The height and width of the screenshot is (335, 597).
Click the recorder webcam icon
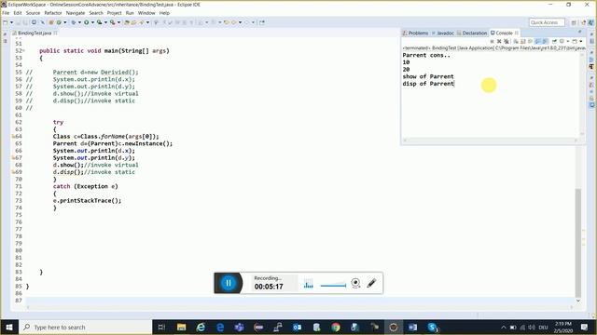pyautogui.click(x=355, y=283)
